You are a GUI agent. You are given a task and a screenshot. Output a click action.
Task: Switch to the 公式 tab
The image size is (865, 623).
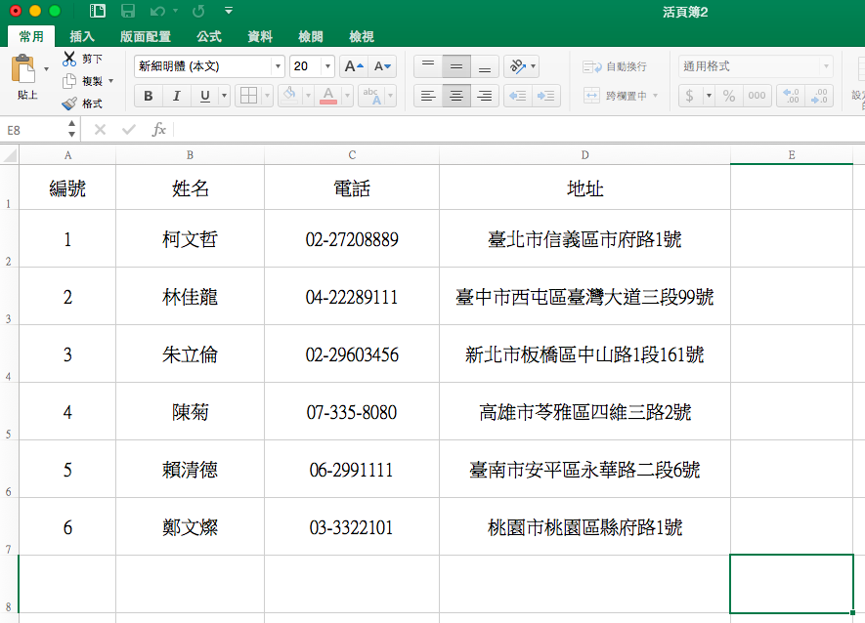coord(209,36)
